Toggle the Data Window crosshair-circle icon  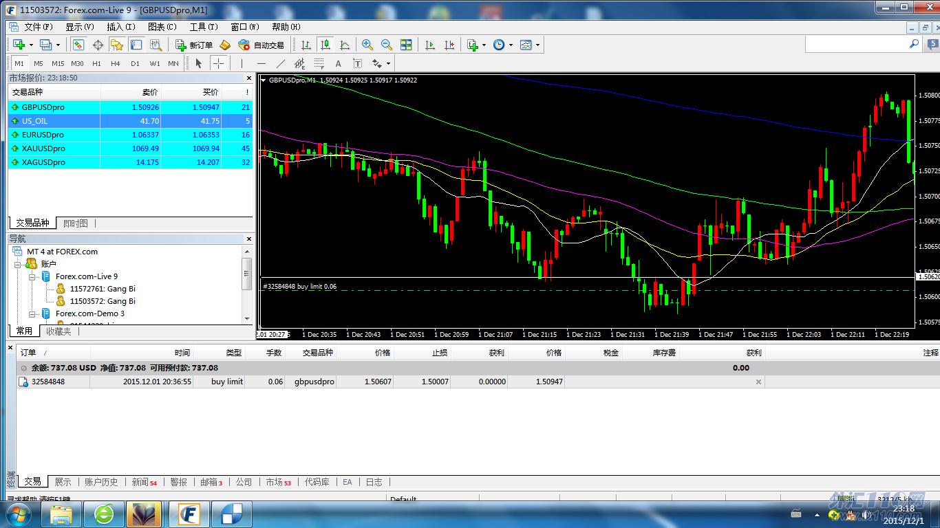tap(98, 45)
